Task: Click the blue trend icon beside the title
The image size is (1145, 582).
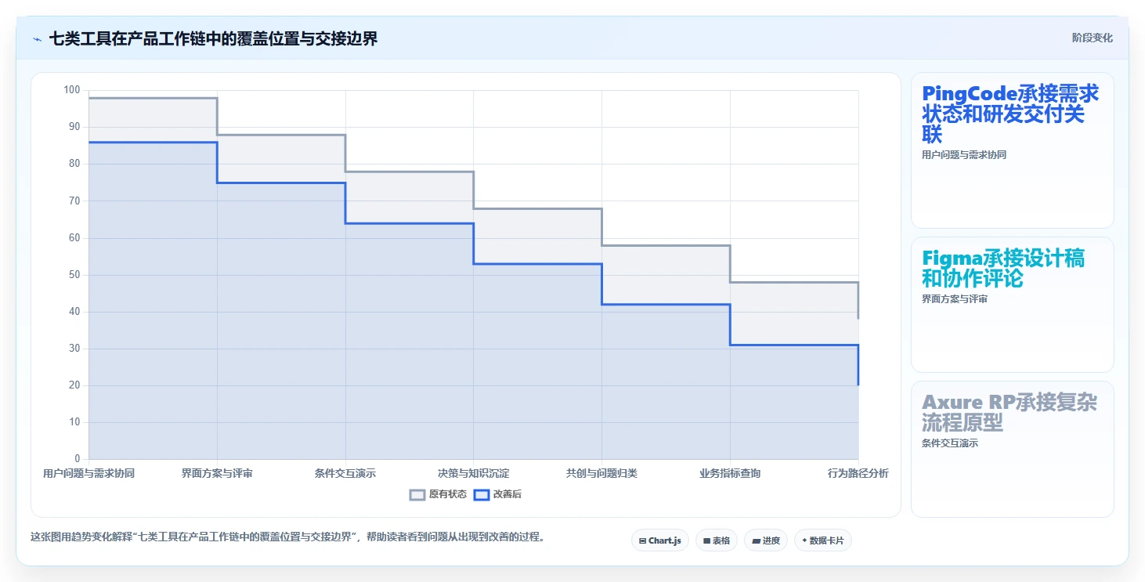Action: click(x=37, y=38)
